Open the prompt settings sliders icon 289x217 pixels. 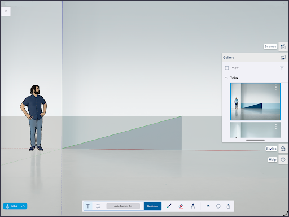[98, 206]
